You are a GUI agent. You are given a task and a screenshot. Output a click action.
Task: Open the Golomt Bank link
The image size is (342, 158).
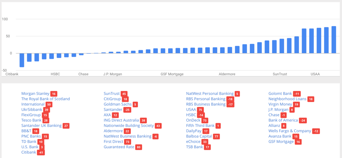click(280, 94)
